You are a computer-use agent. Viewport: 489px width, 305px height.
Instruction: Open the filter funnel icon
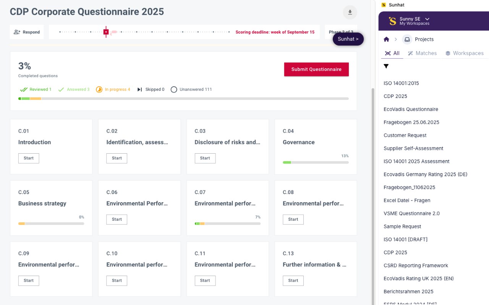386,66
